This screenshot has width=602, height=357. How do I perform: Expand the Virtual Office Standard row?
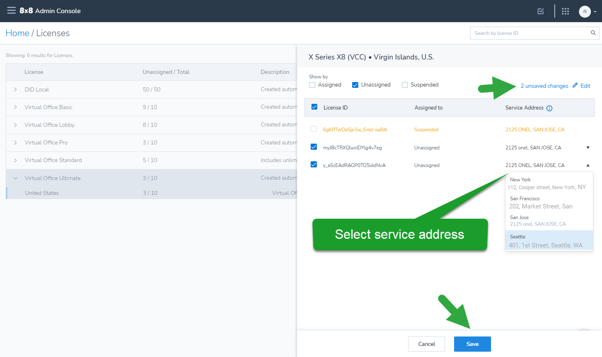point(15,160)
